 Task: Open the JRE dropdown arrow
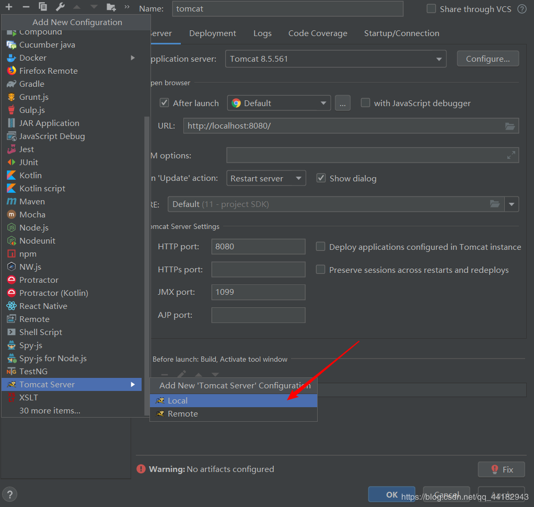[512, 204]
